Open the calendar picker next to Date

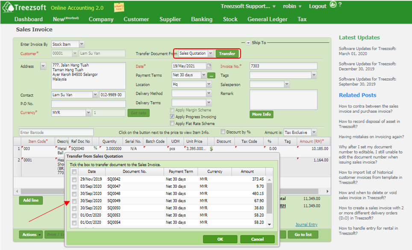209,66
